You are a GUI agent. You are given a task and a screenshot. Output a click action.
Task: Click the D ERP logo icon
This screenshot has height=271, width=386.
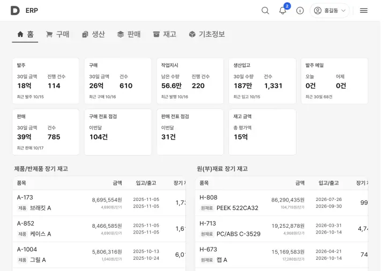(x=15, y=11)
